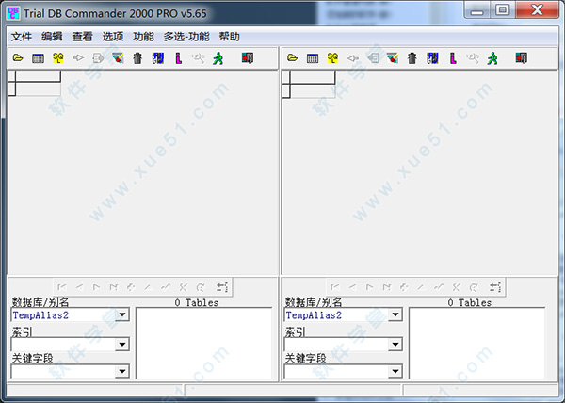Image resolution: width=565 pixels, height=403 pixels.
Task: Click the SQL query icon in left panel
Action: point(58,58)
